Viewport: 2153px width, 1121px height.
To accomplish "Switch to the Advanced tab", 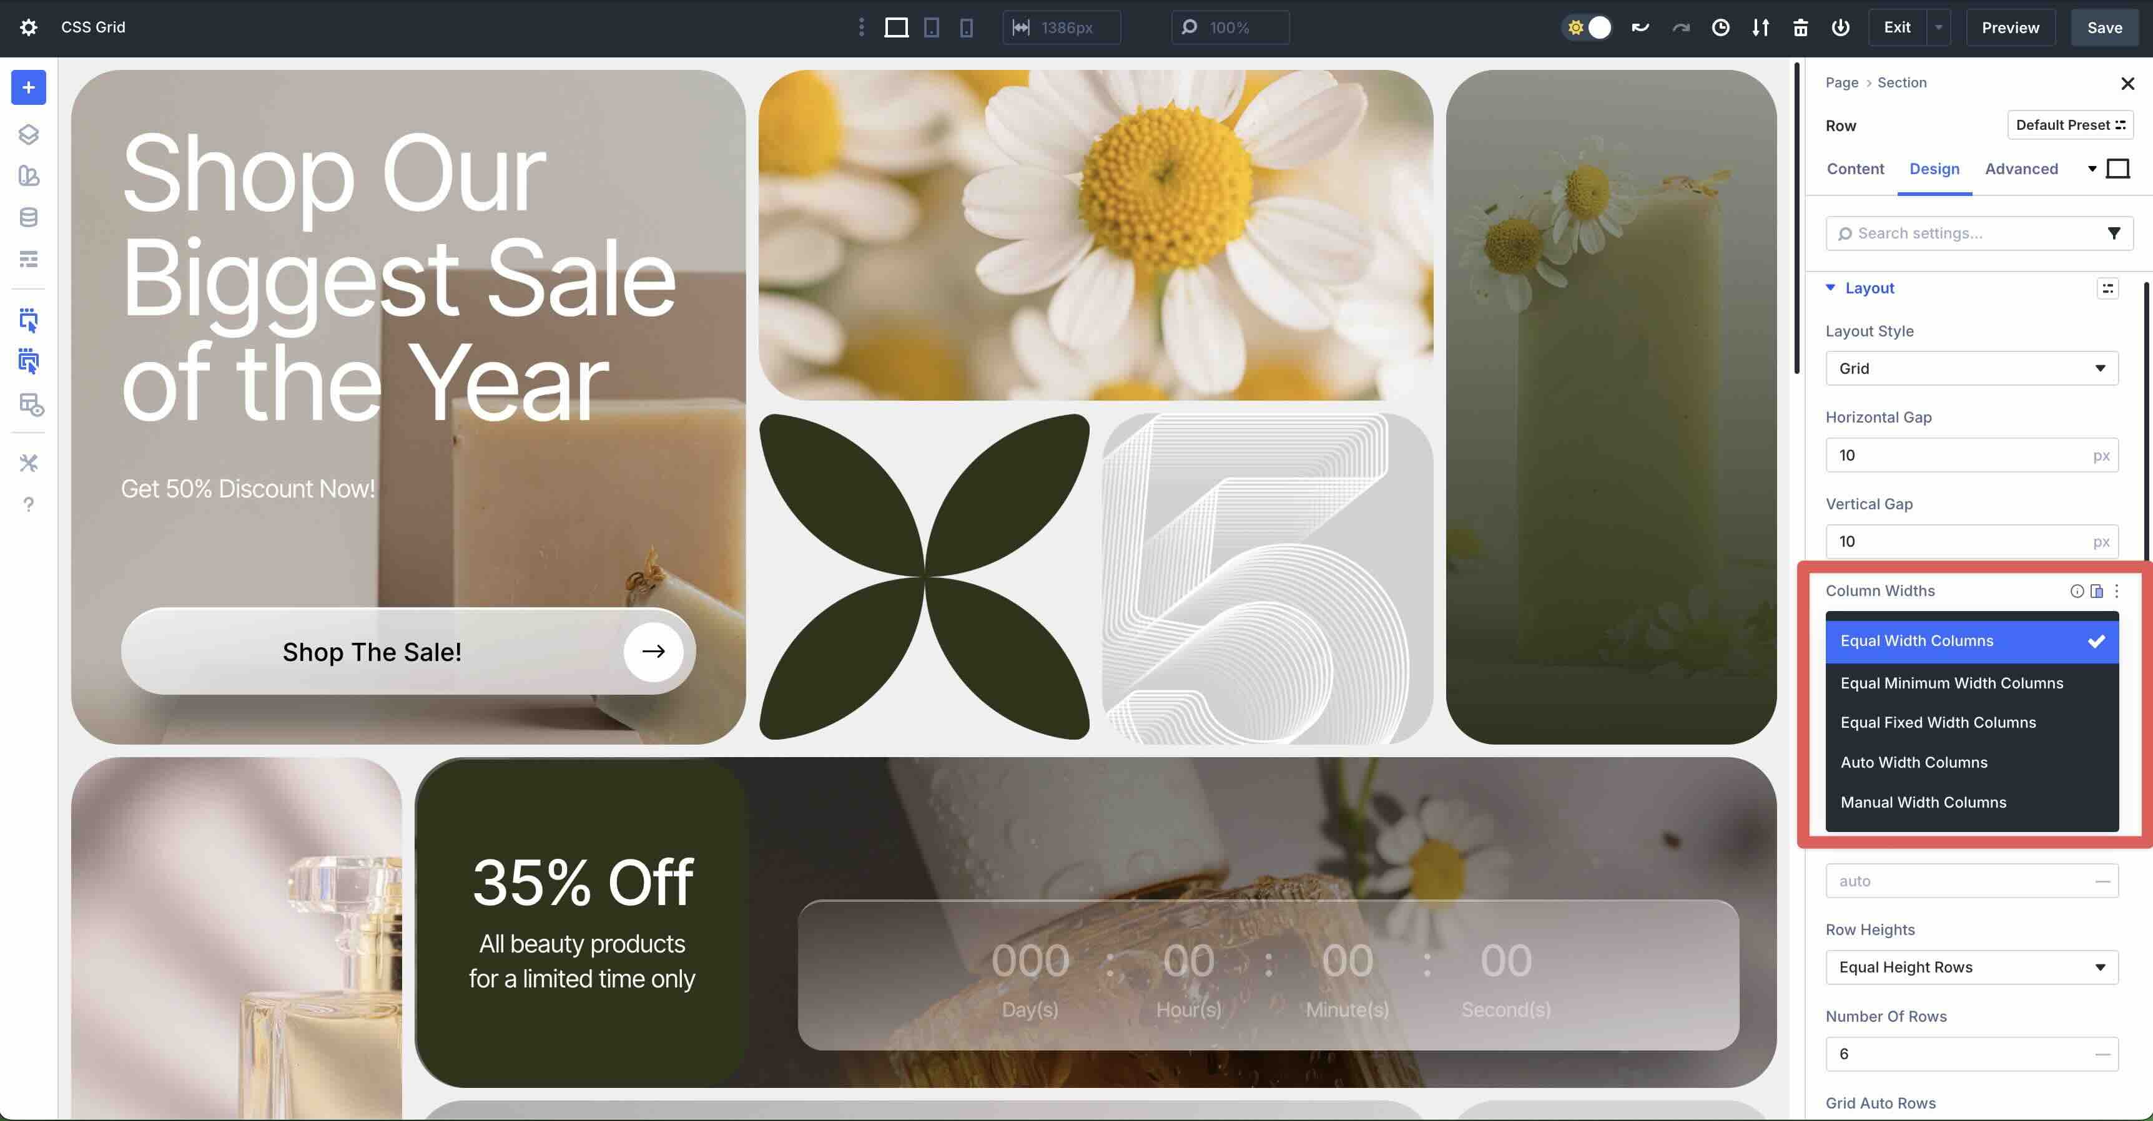I will pyautogui.click(x=2020, y=169).
